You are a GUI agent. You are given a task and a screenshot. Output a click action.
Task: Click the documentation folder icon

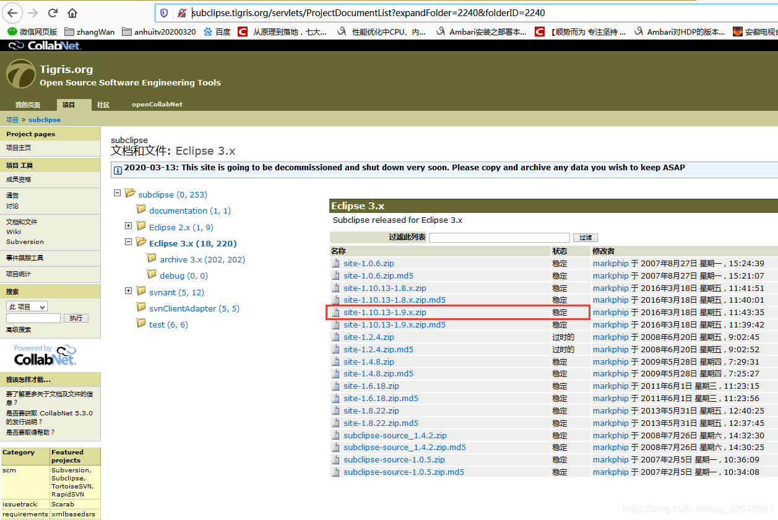tap(141, 209)
